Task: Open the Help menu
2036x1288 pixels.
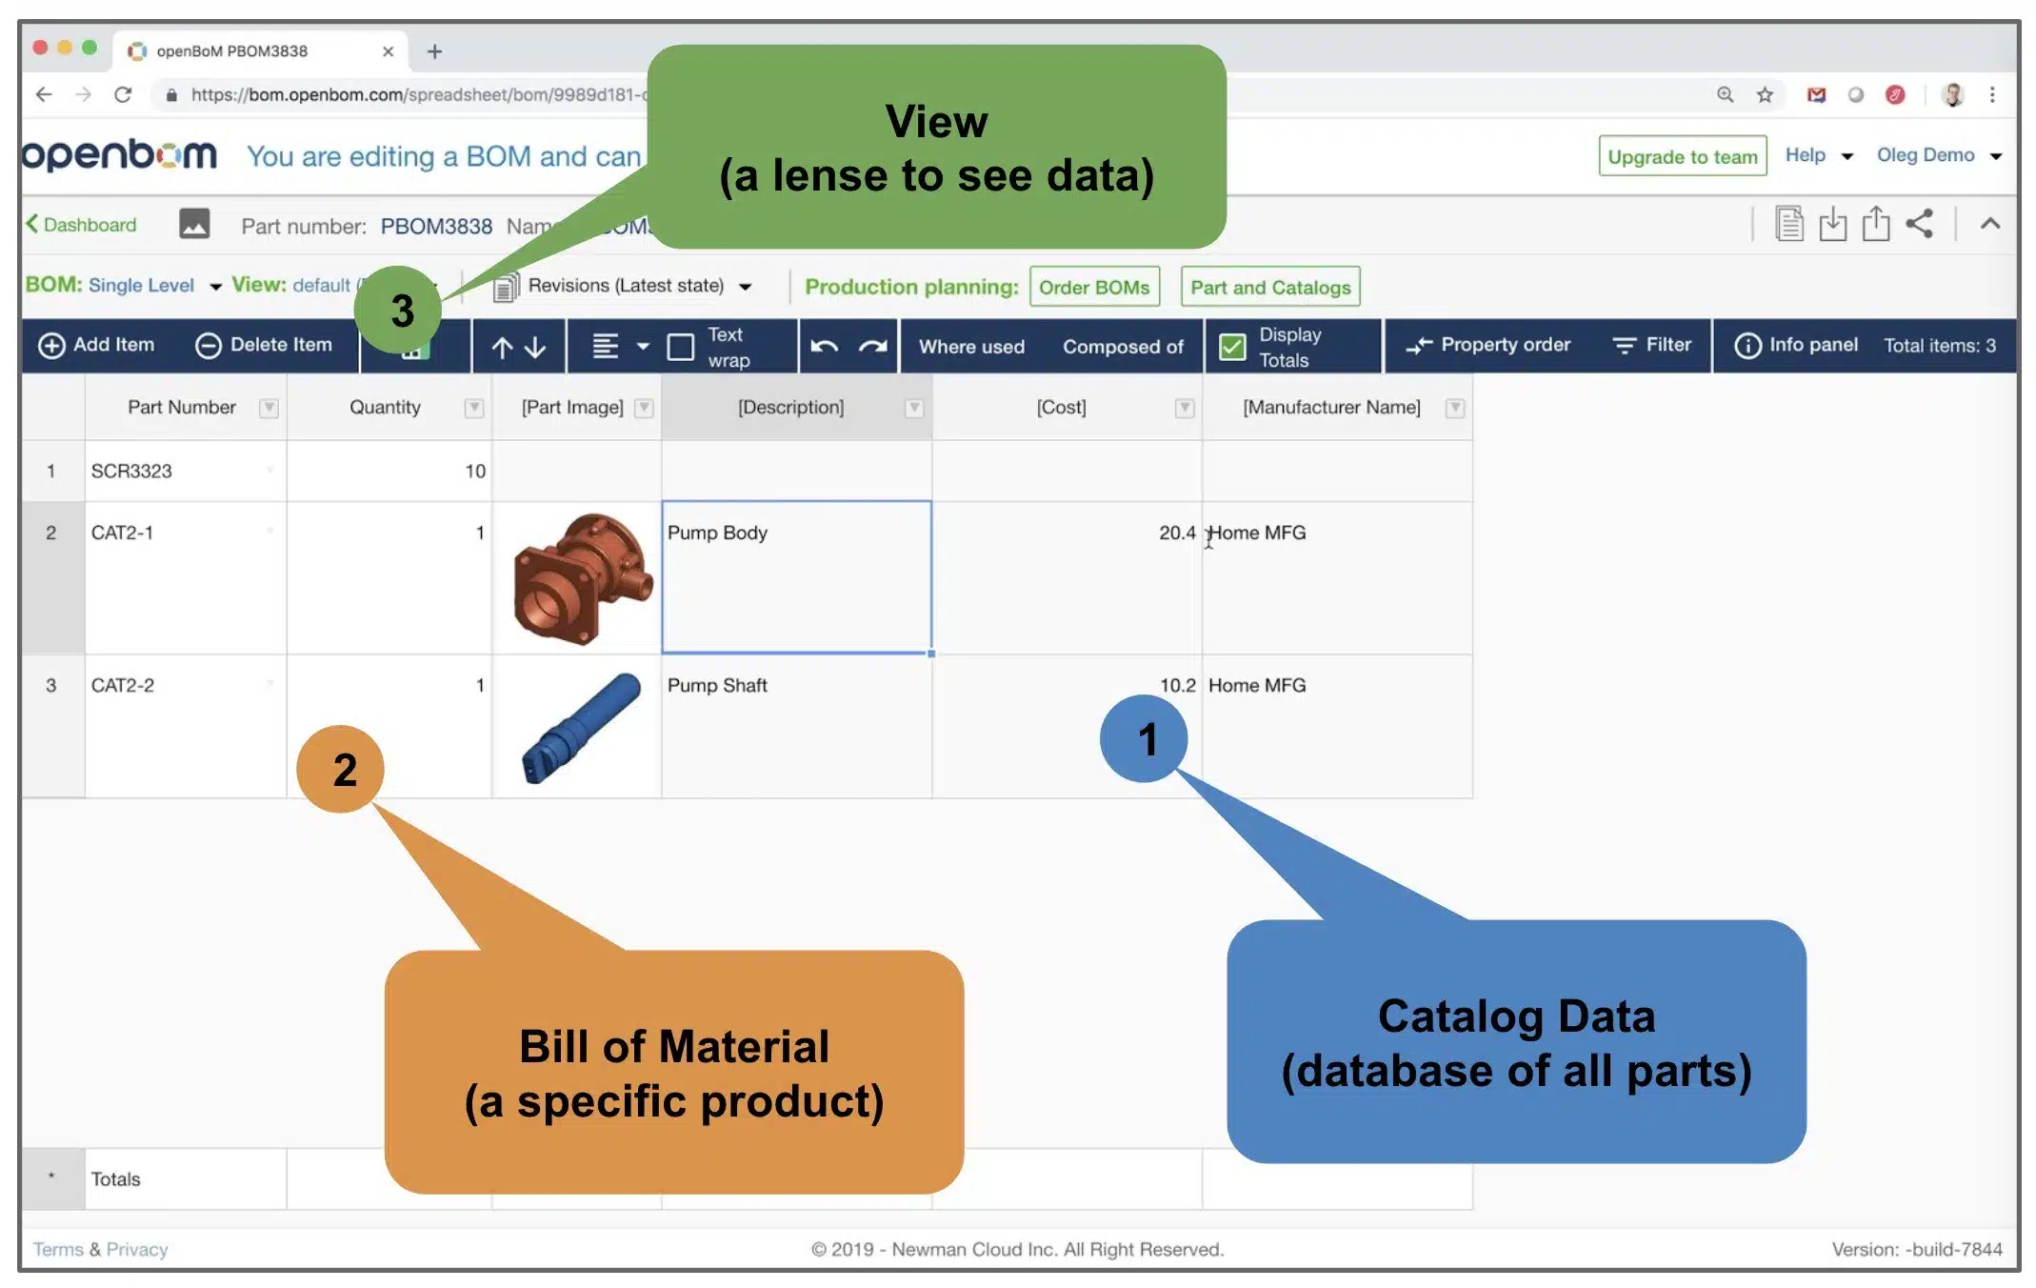Action: click(1818, 155)
